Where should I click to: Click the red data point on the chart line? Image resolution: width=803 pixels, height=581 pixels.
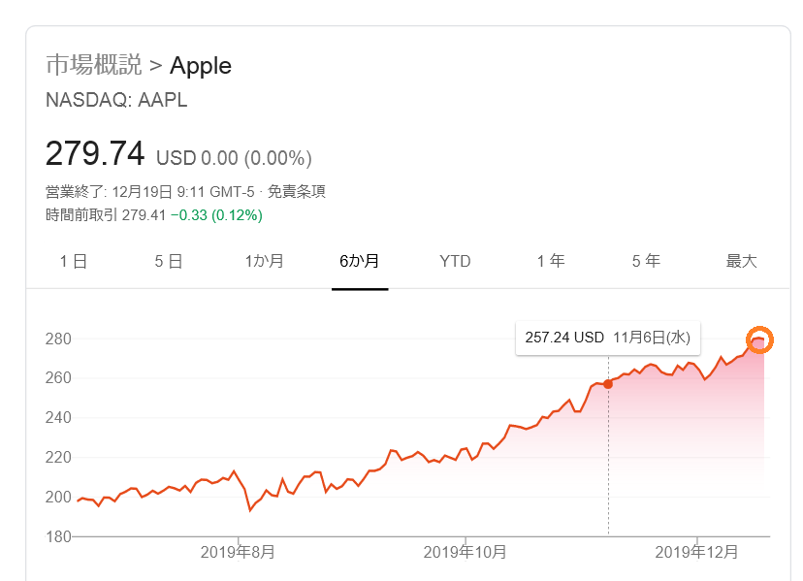[x=608, y=384]
